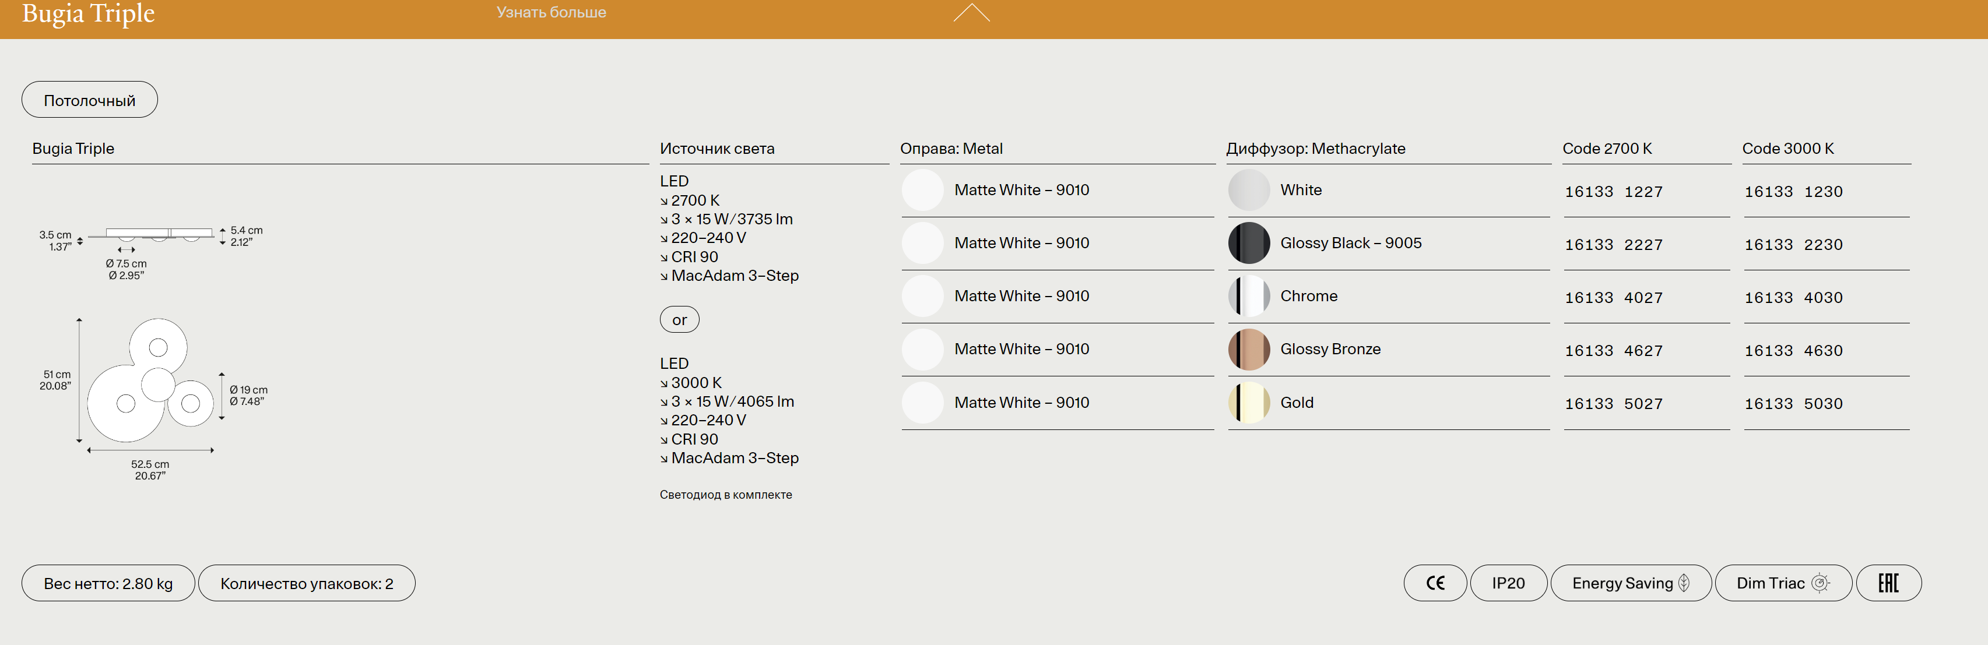
Task: Click the Dim Triac dimmer icon
Action: [1820, 583]
